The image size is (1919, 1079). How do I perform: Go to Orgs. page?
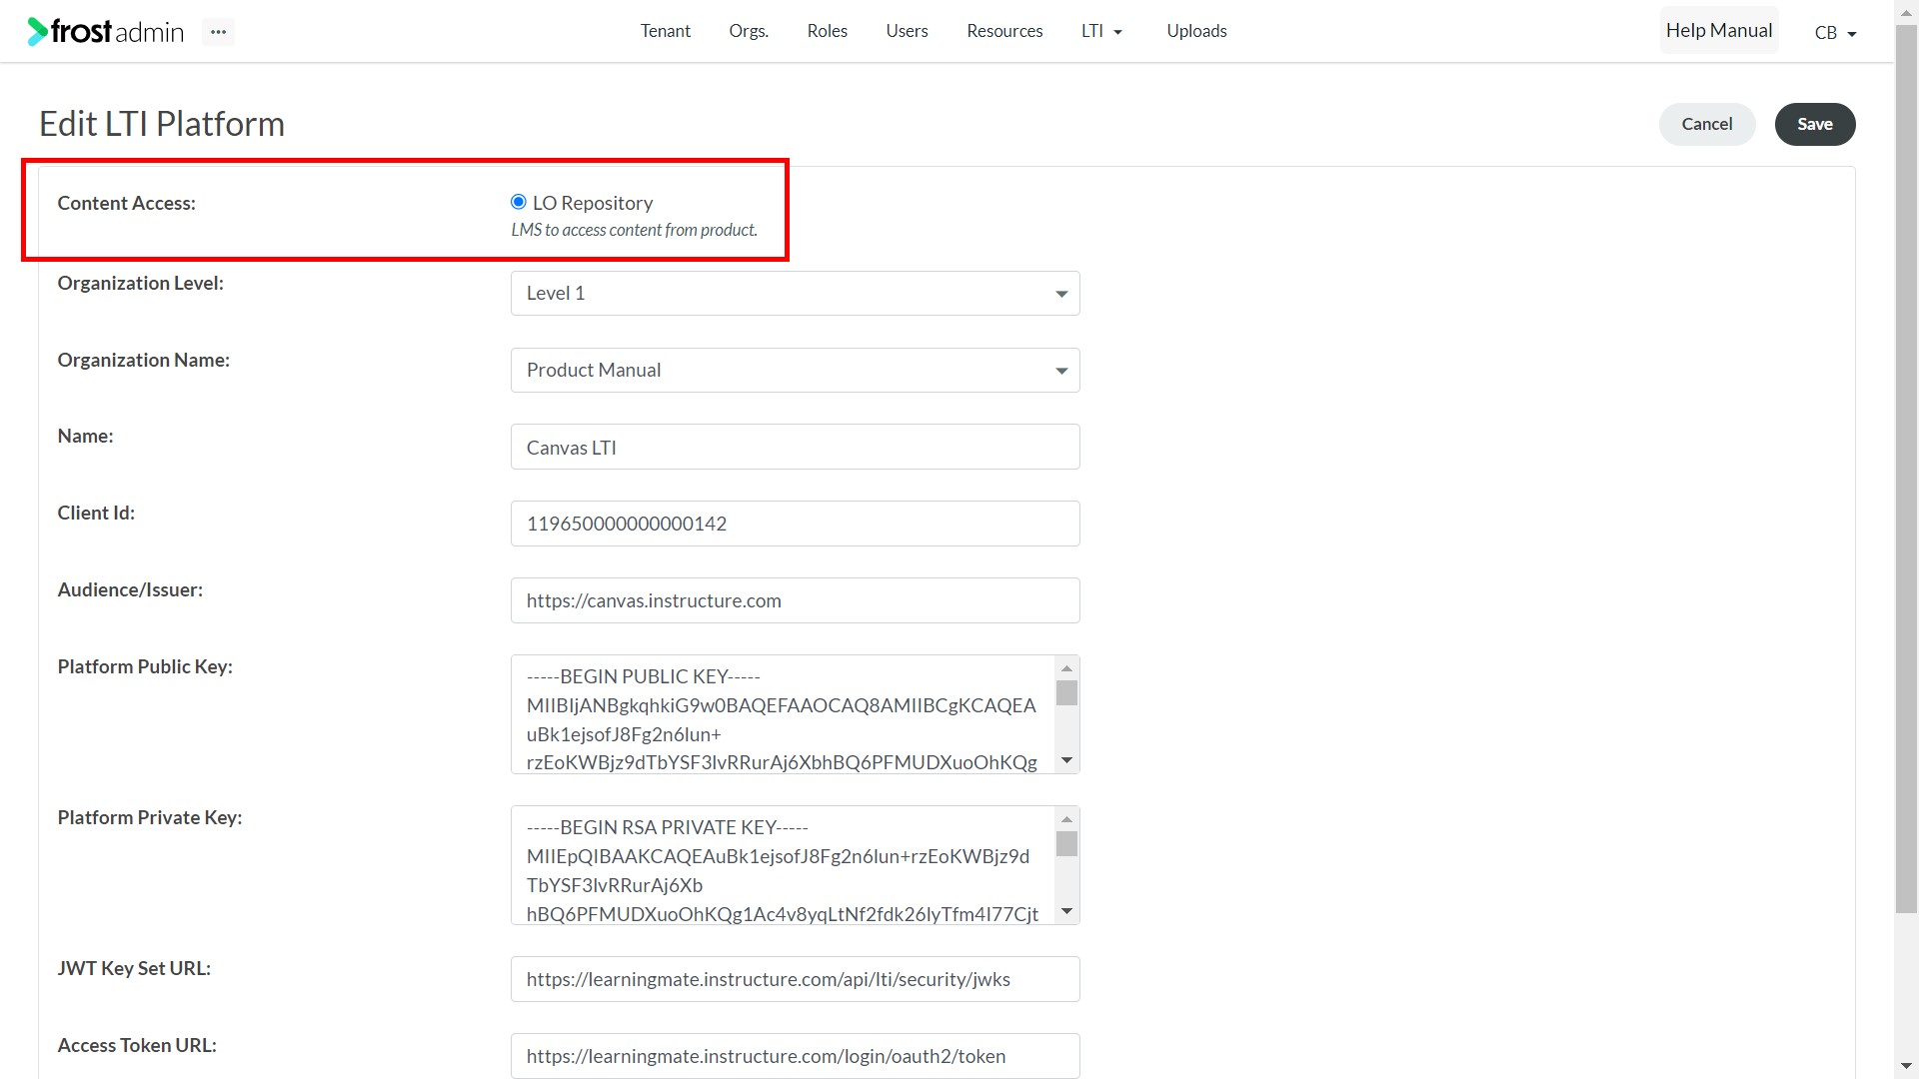pos(749,31)
